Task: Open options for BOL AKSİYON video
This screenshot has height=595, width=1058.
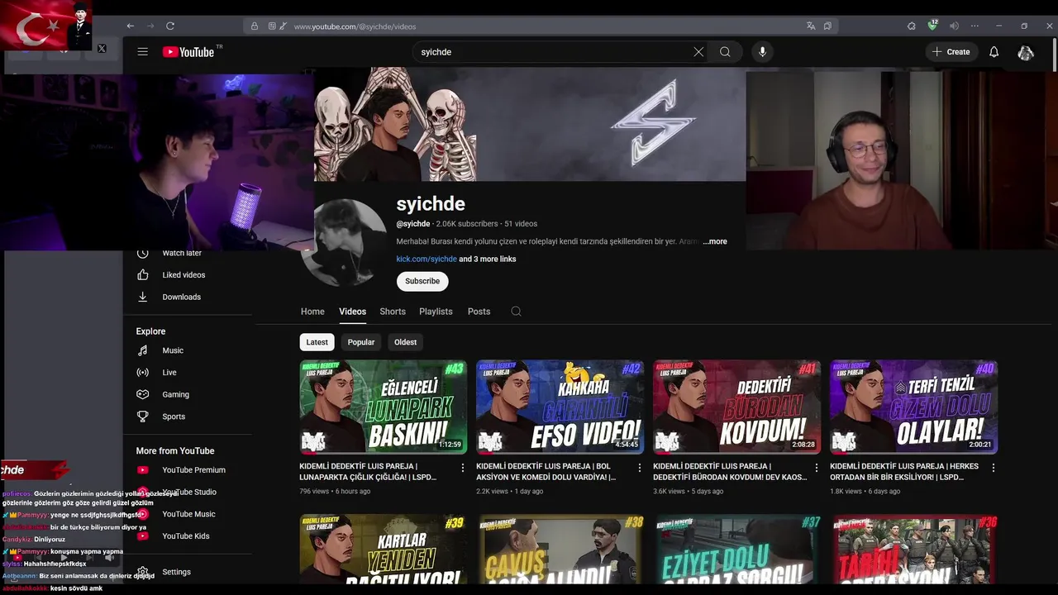Action: tap(639, 468)
